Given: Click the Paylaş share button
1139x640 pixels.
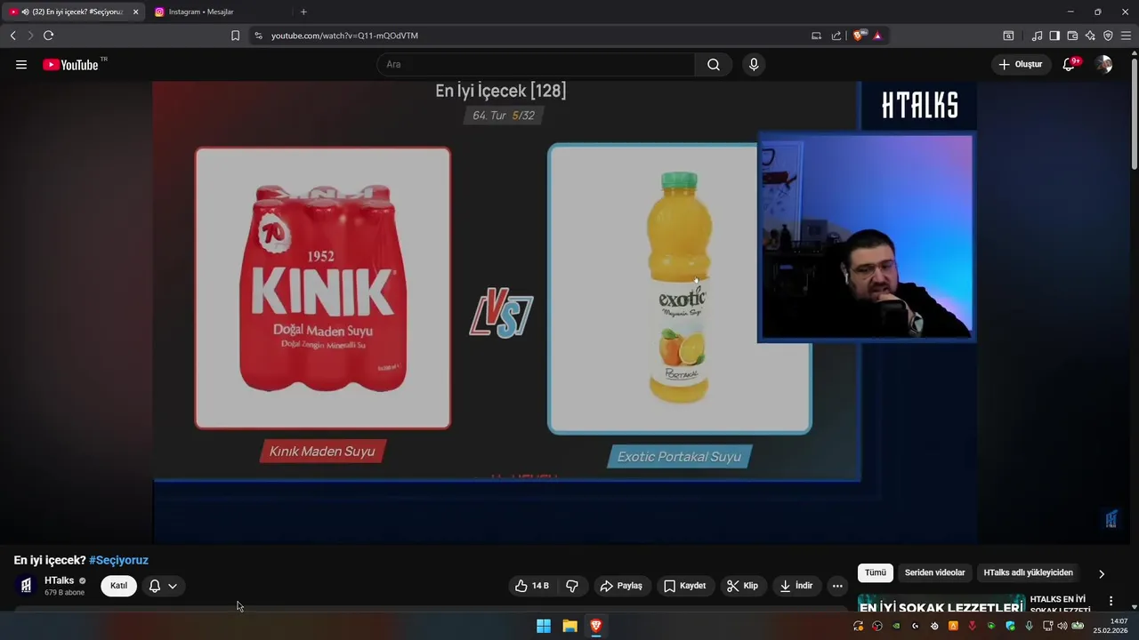Looking at the screenshot, I should [x=621, y=586].
